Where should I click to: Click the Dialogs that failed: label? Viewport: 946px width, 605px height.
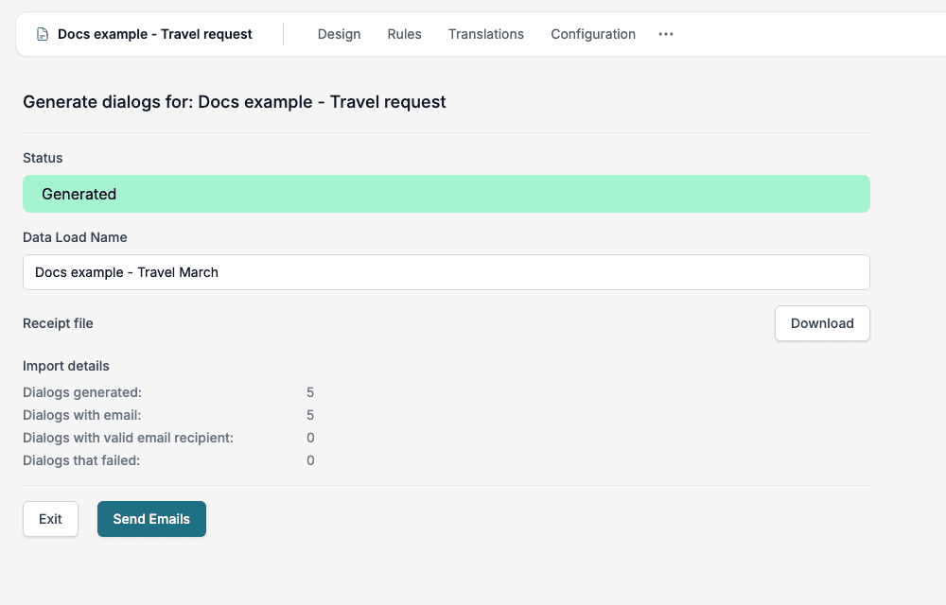[x=81, y=461]
